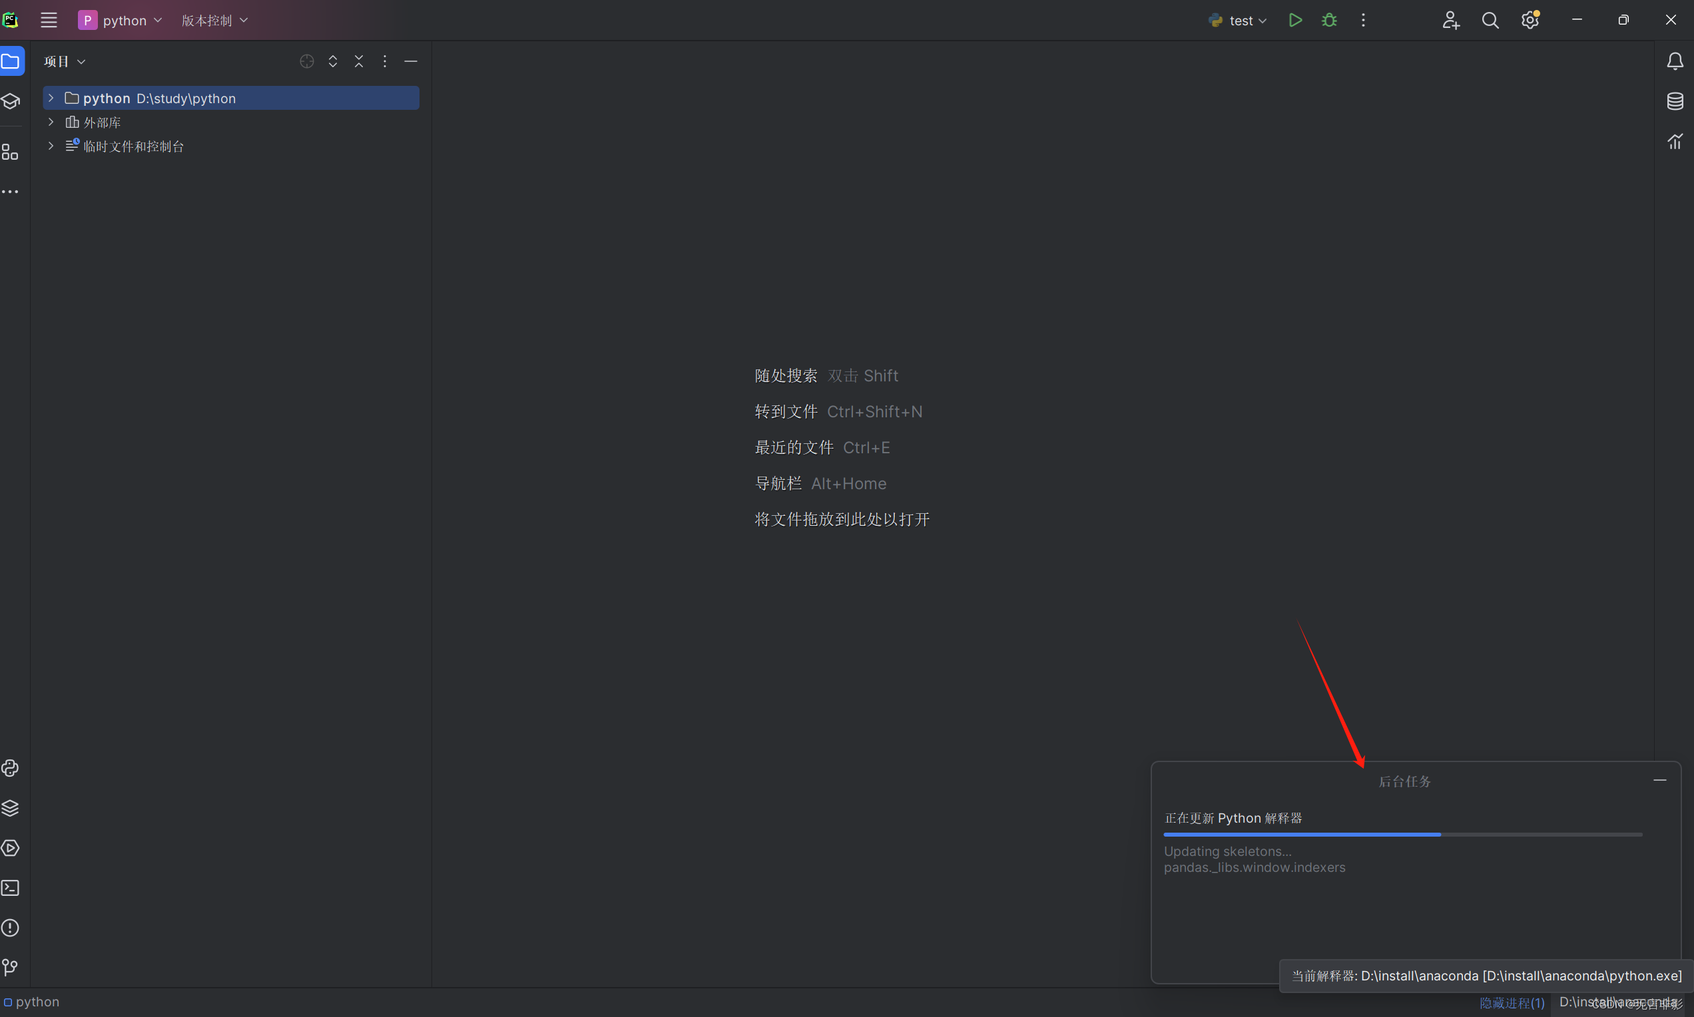Open the Services tool window
1694x1017 pixels.
(10, 848)
